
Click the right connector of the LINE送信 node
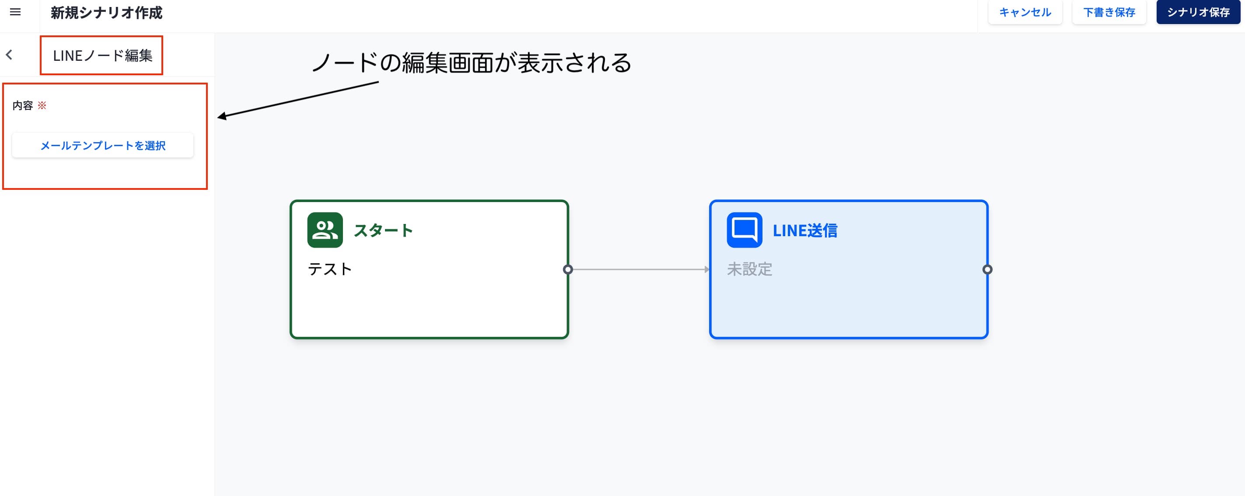tap(987, 270)
